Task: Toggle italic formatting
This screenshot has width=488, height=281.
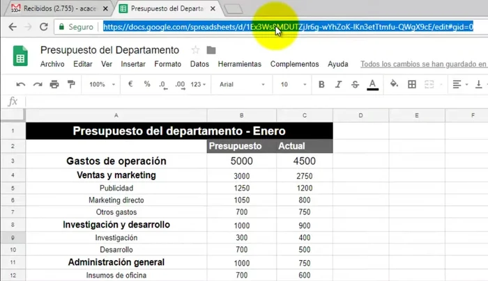Action: tap(338, 84)
